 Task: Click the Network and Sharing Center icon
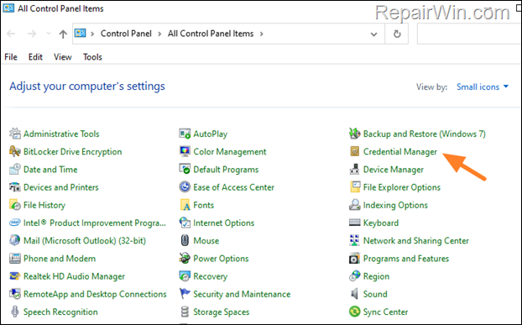coord(354,240)
